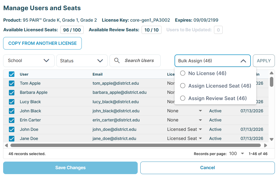Select Assign Licensed Seat (46) radio option
Image resolution: width=278 pixels, height=178 pixels.
pos(183,86)
